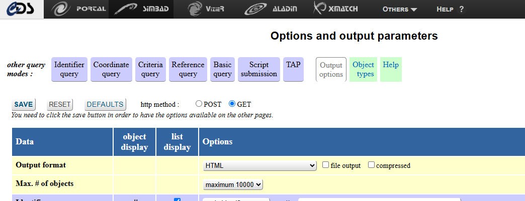
Task: Click the RESET button
Action: pyautogui.click(x=60, y=104)
